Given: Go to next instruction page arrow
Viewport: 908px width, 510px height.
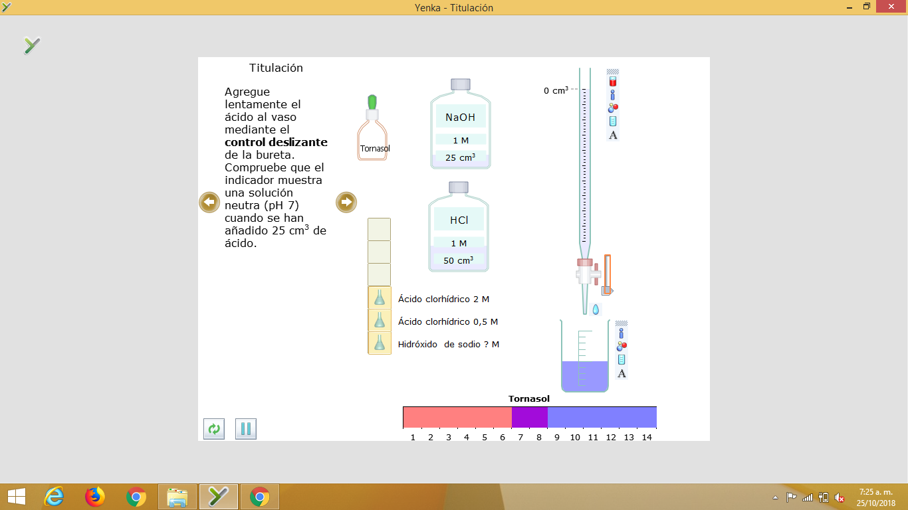Looking at the screenshot, I should [x=346, y=202].
